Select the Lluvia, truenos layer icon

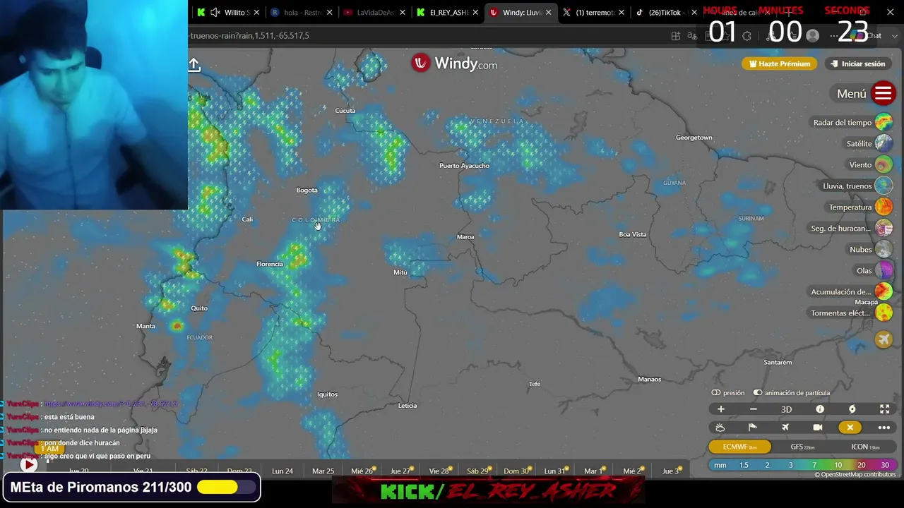point(884,186)
